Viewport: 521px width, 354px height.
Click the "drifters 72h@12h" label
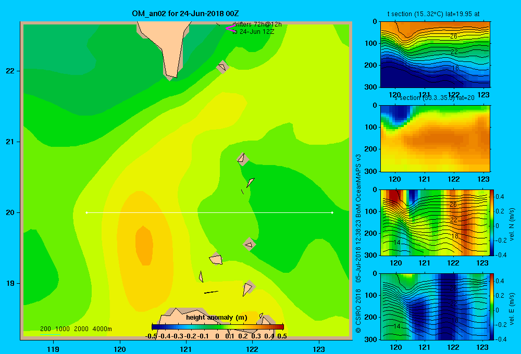[257, 24]
